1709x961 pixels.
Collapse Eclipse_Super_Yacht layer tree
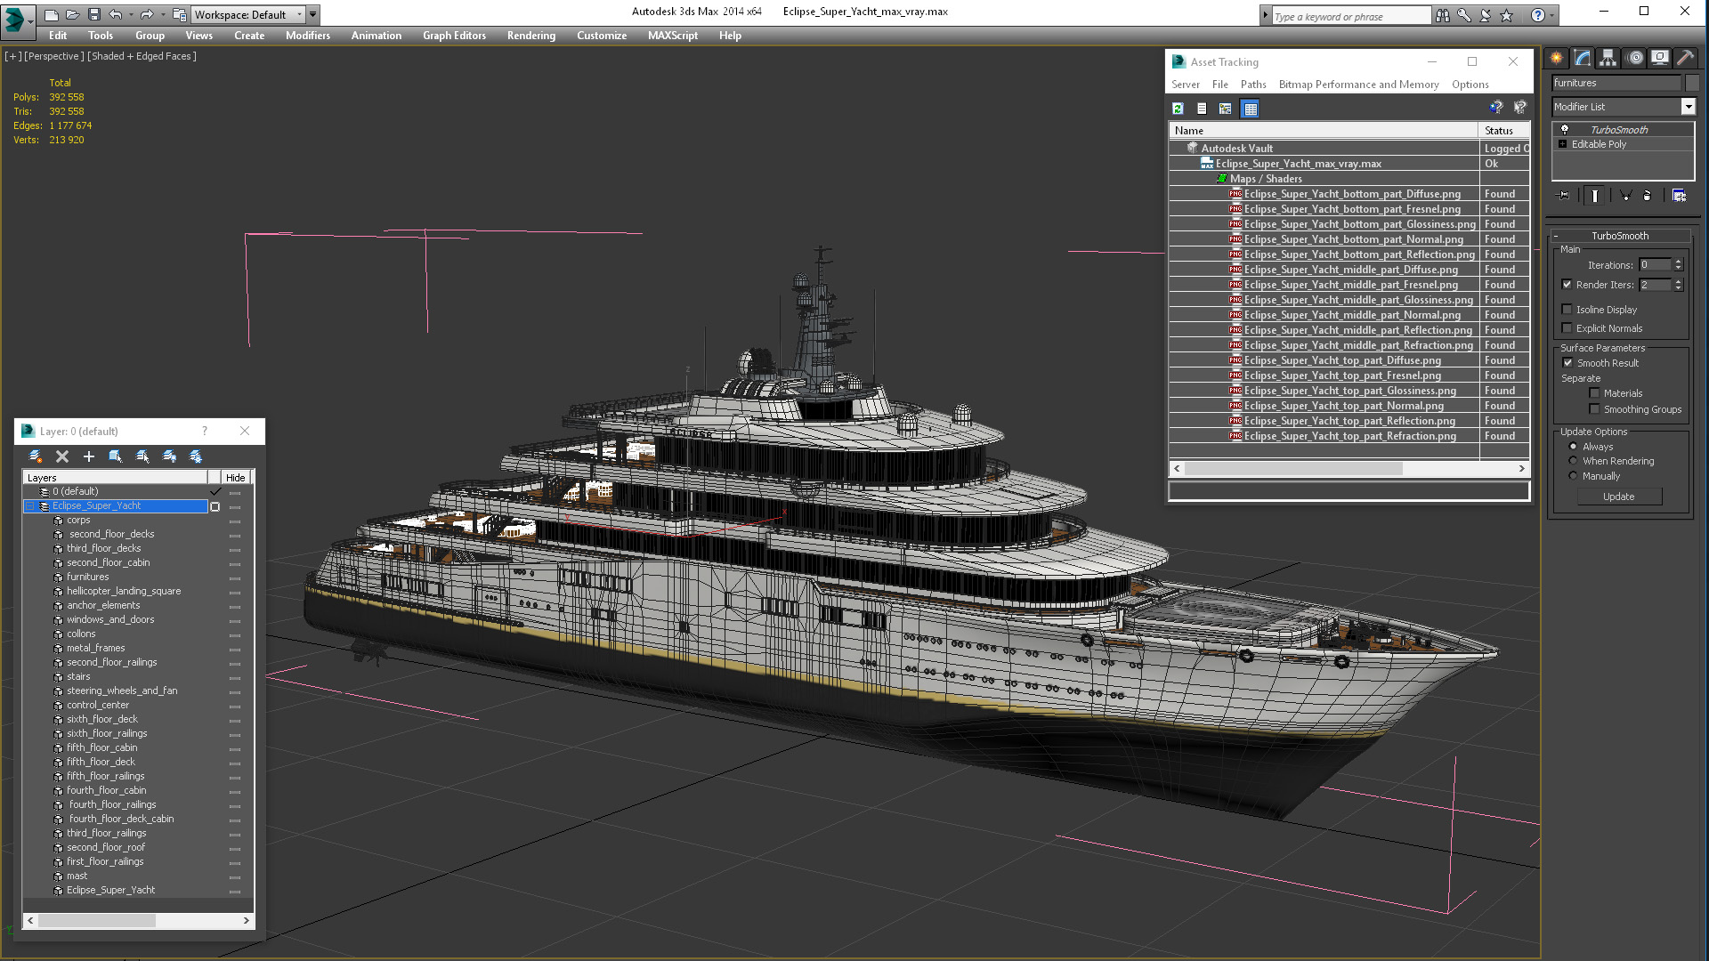[29, 506]
